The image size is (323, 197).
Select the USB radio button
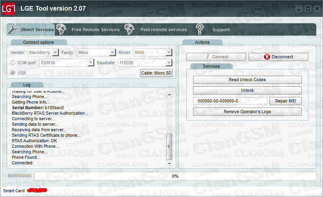(13, 73)
